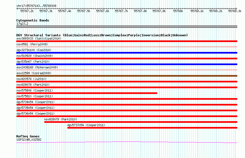Image resolution: width=245 pixels, height=158 pixels.
Task: Select the nsv575806 (Cooper2011) label
Action: click(x=35, y=90)
